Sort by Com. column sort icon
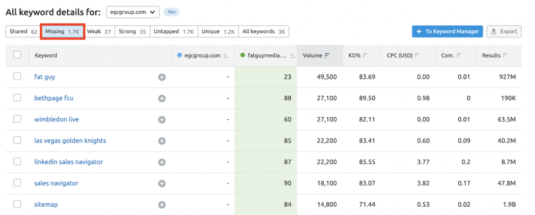Image resolution: width=535 pixels, height=215 pixels. (459, 55)
